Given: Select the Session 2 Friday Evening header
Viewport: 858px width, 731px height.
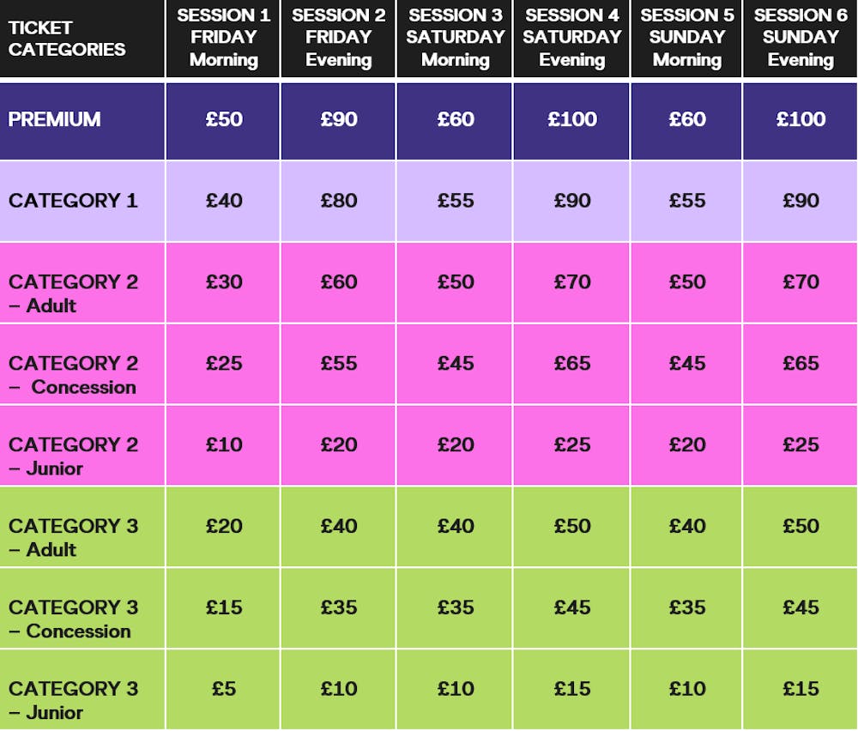Looking at the screenshot, I should (339, 38).
